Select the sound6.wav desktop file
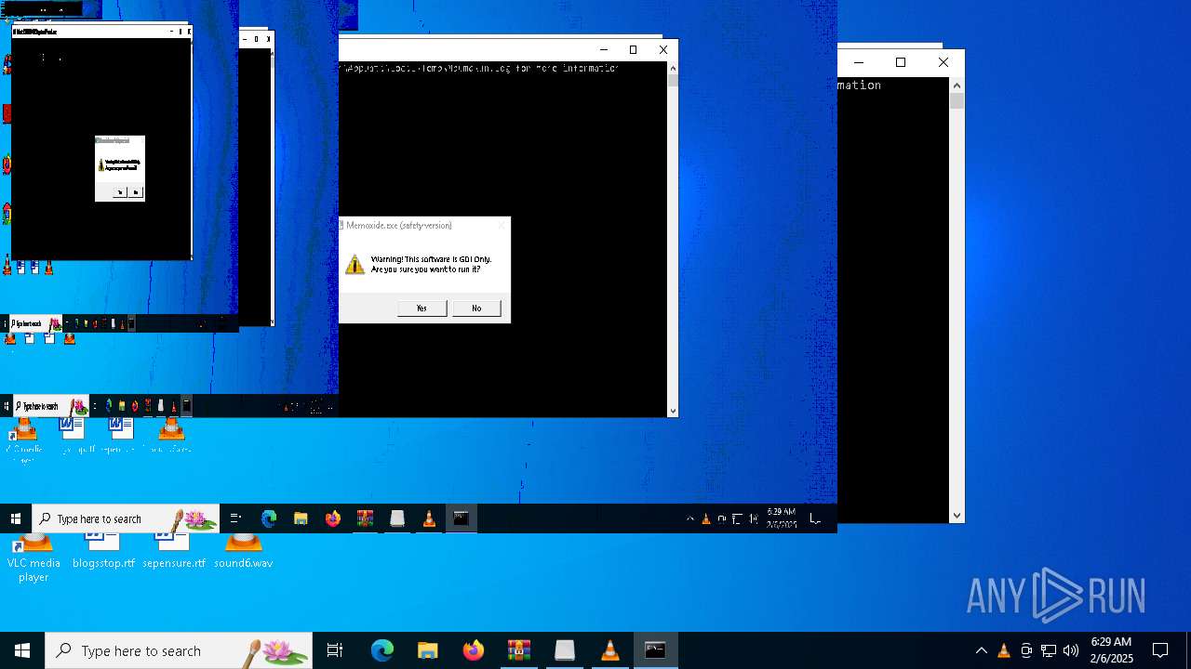 [x=243, y=552]
